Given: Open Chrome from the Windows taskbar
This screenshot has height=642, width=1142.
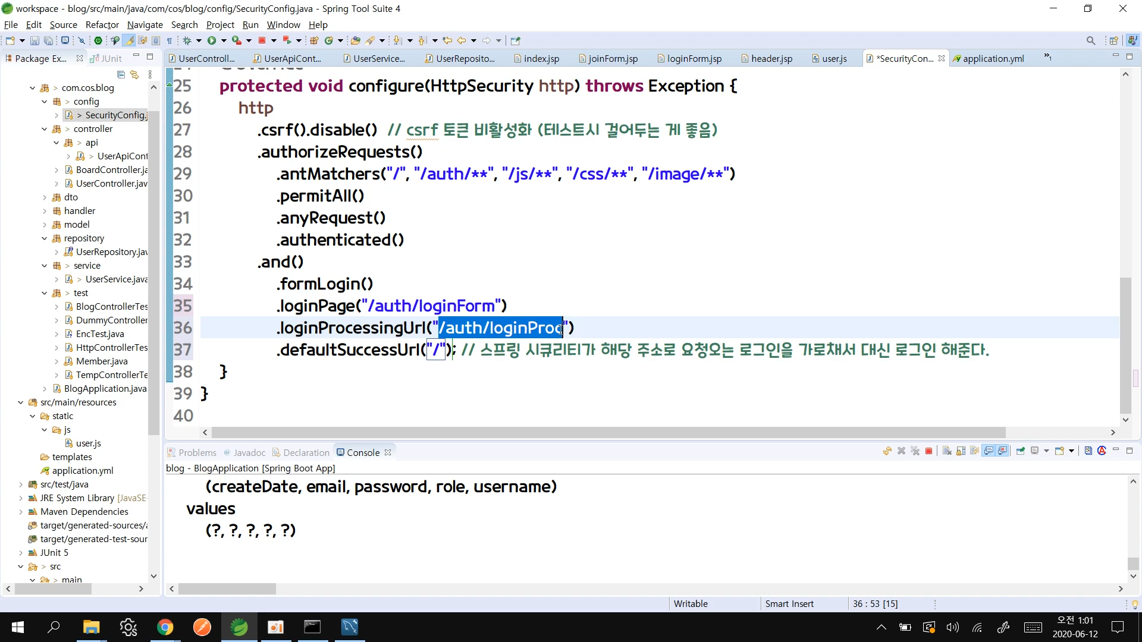Looking at the screenshot, I should pyautogui.click(x=165, y=627).
